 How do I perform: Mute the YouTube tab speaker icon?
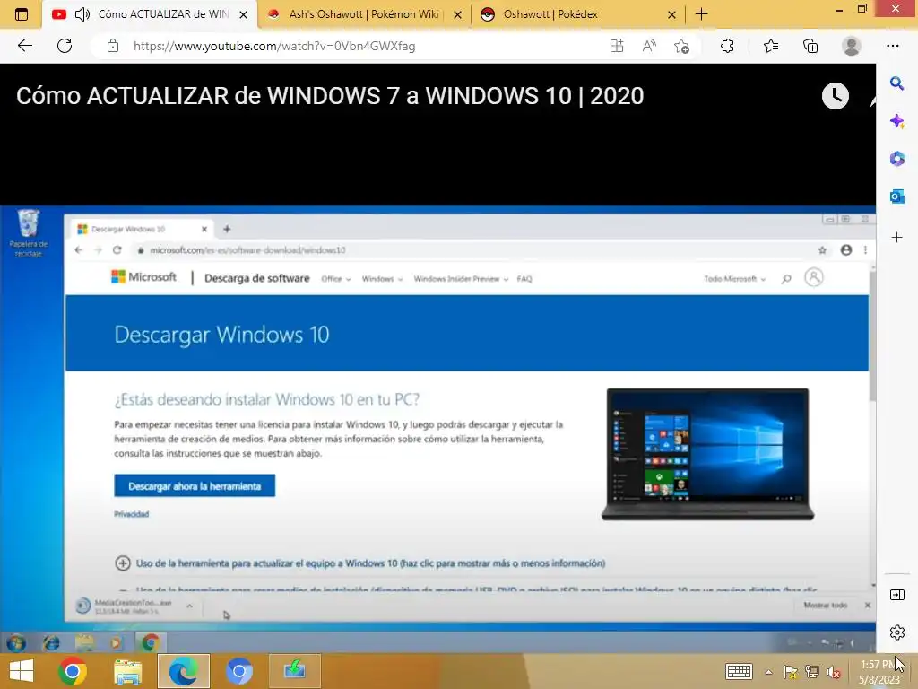click(x=82, y=14)
